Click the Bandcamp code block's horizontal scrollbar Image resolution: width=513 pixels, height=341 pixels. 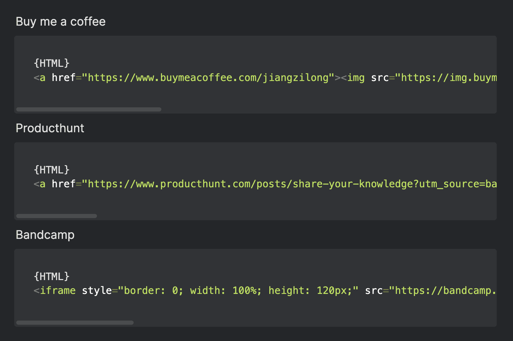[75, 323]
